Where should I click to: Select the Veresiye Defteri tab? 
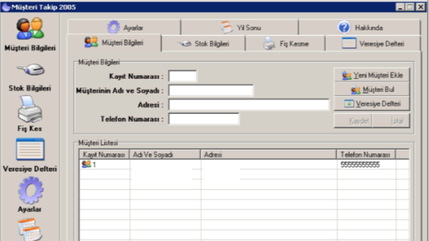pyautogui.click(x=373, y=43)
